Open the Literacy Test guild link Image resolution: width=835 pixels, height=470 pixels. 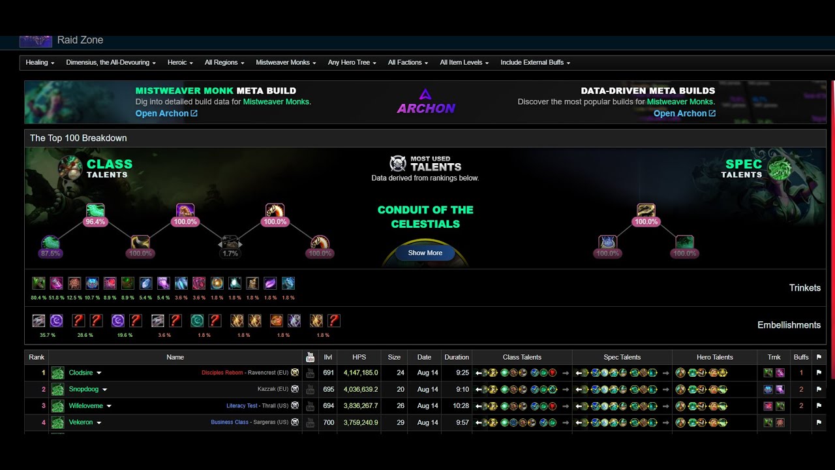[x=242, y=405]
